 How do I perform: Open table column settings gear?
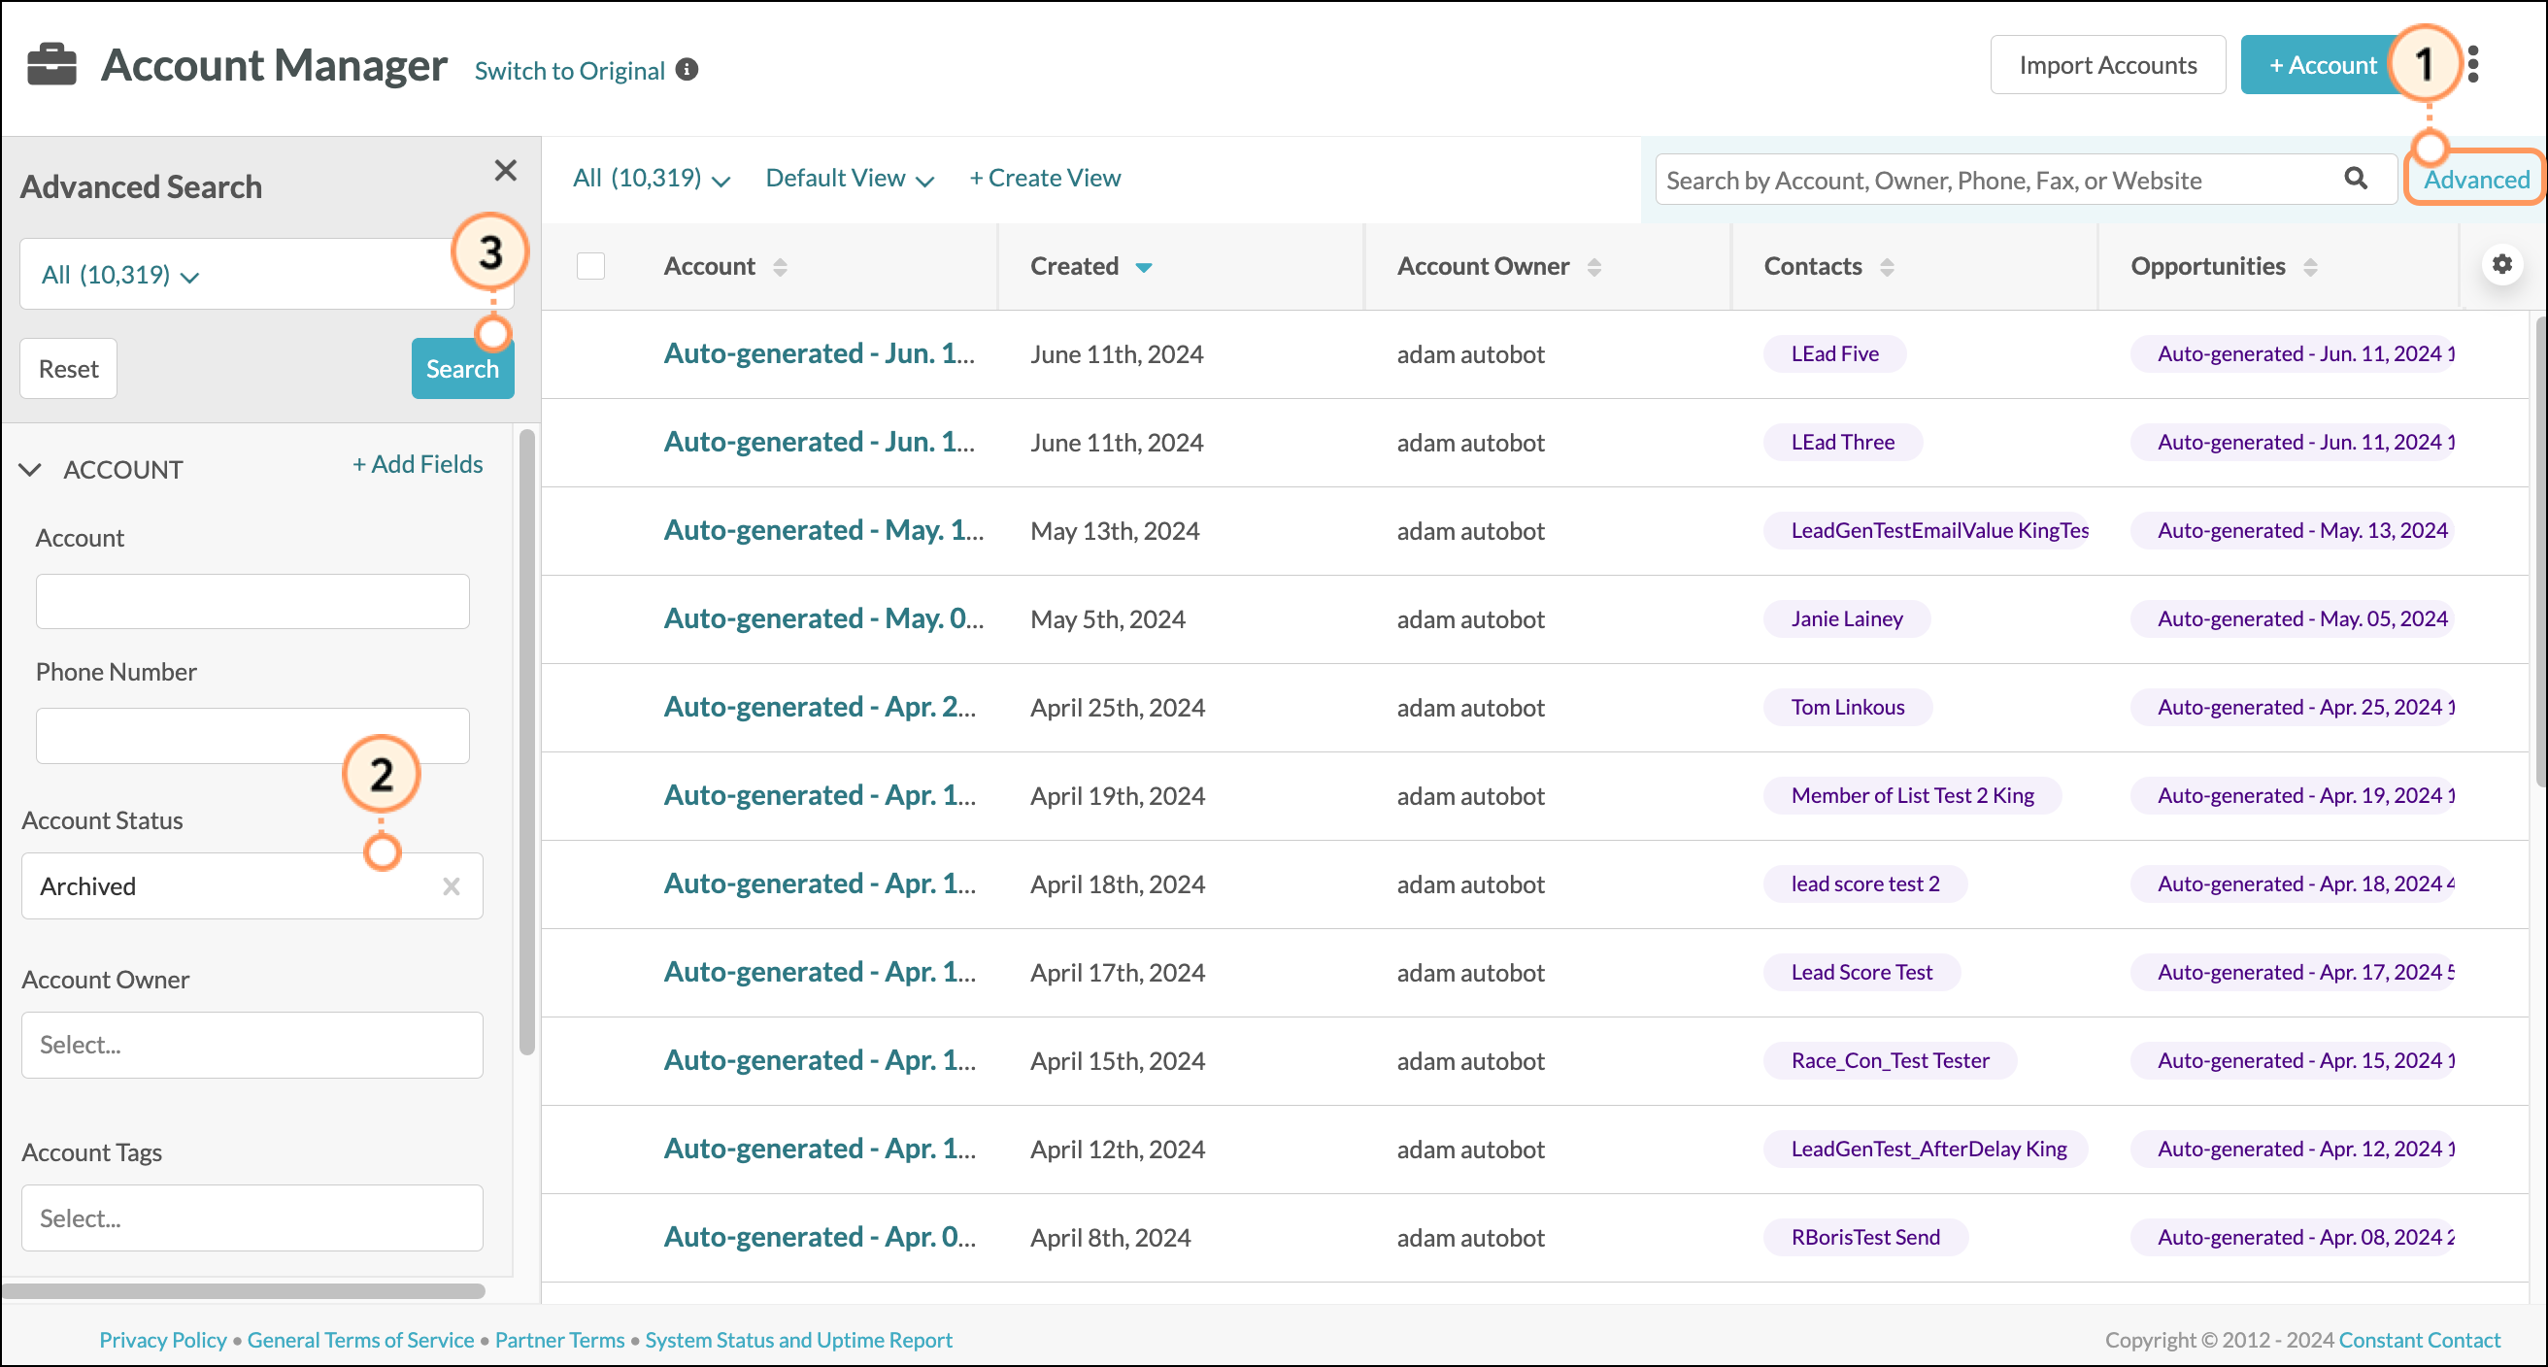click(x=2501, y=264)
